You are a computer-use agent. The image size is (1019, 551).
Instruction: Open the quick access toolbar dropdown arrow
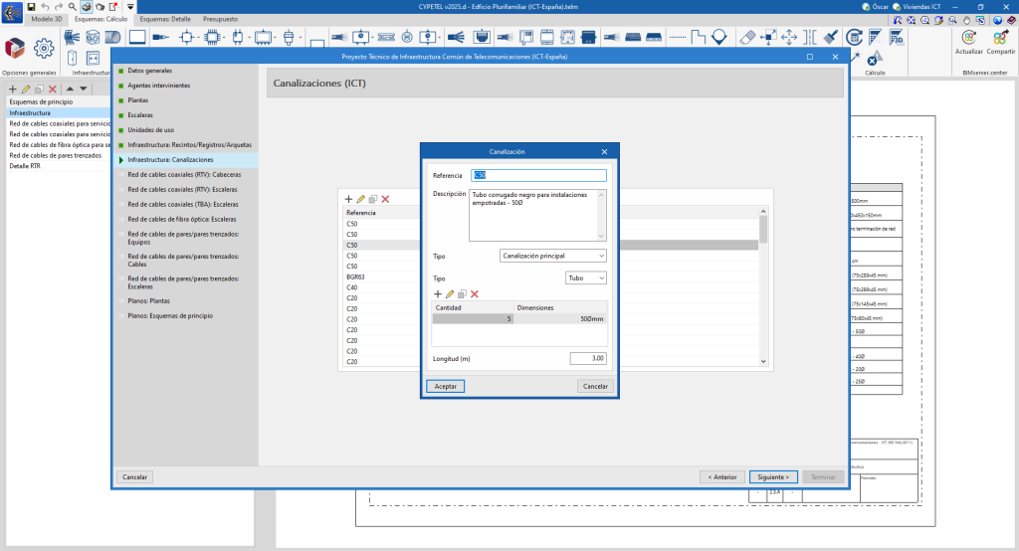click(x=130, y=6)
